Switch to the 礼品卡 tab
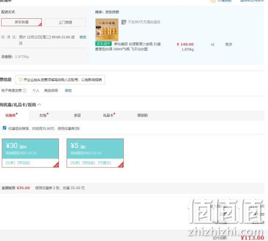268x241 pixels. tap(109, 115)
